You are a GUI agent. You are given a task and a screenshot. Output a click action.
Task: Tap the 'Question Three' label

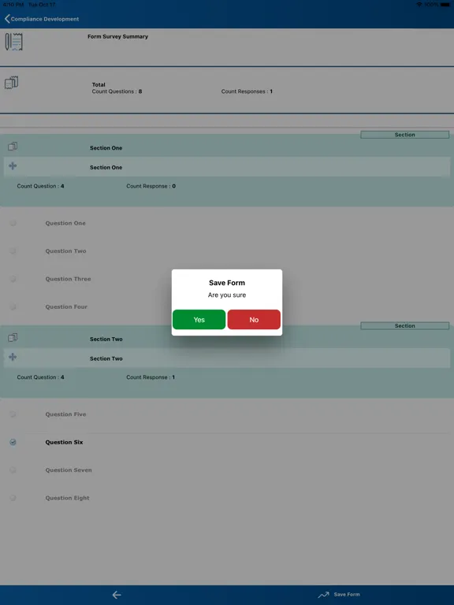pyautogui.click(x=68, y=279)
